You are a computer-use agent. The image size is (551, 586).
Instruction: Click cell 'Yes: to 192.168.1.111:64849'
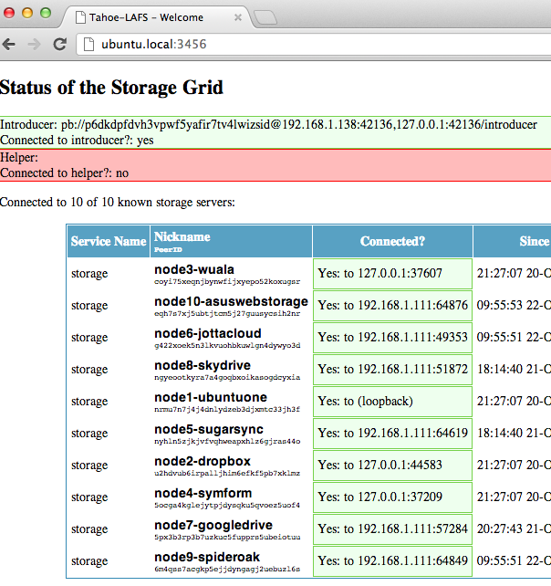point(392,561)
